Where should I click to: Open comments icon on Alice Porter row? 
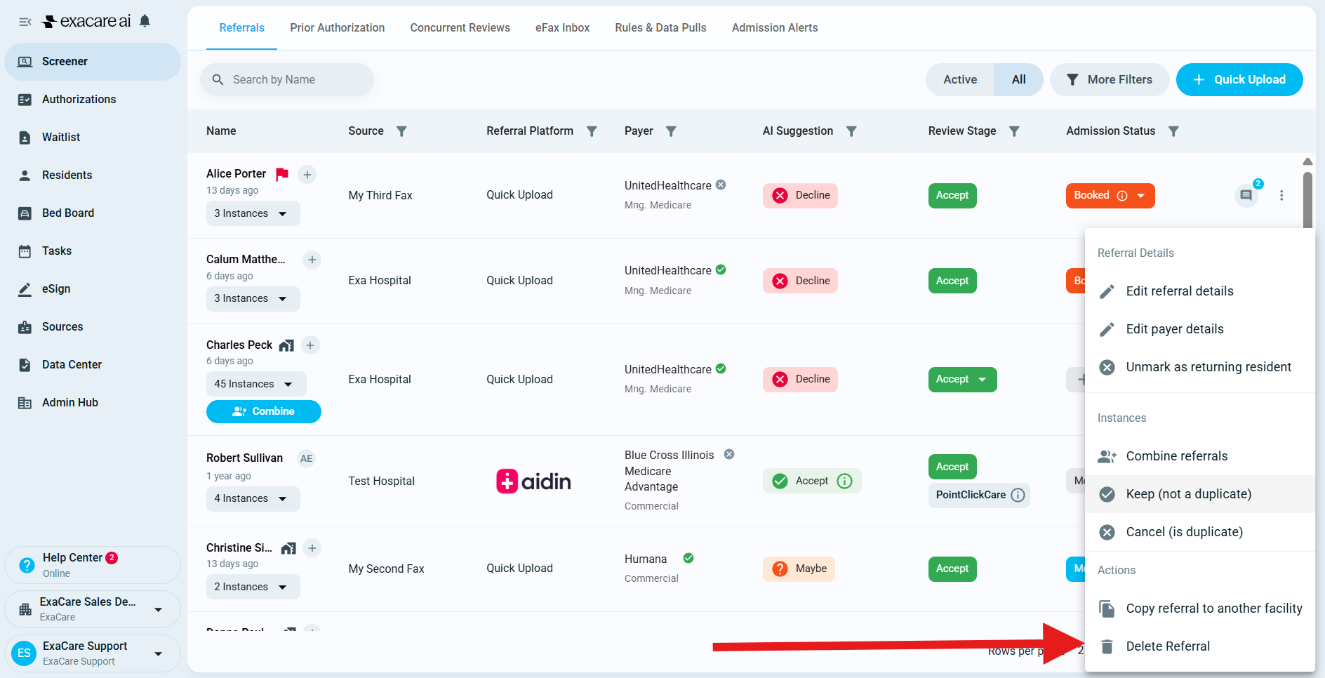[x=1246, y=195]
